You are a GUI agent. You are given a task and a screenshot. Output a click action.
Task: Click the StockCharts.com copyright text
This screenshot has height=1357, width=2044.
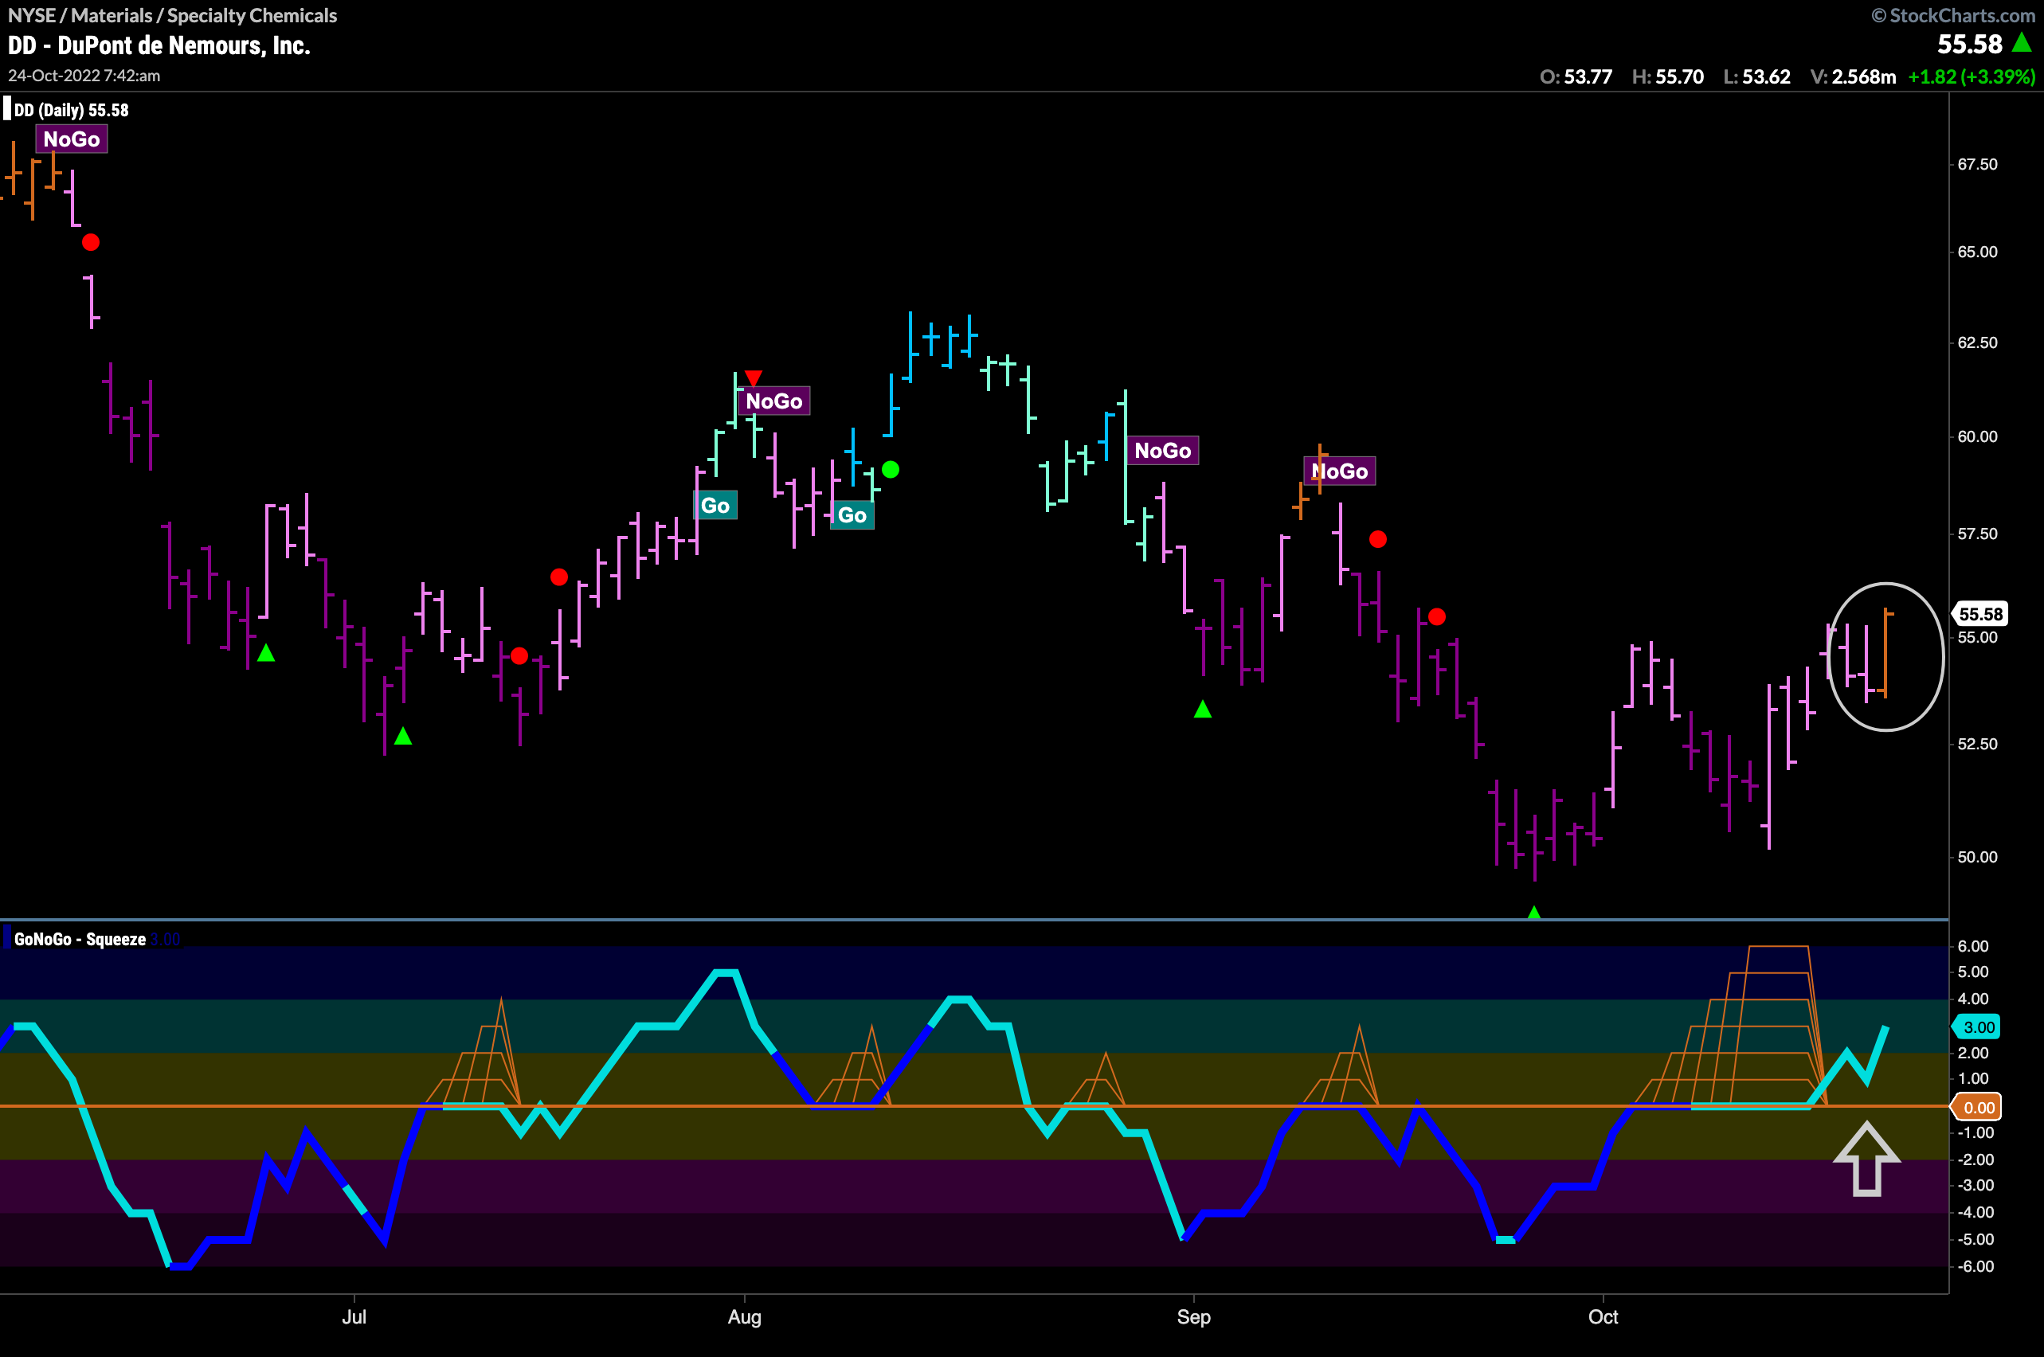1953,16
